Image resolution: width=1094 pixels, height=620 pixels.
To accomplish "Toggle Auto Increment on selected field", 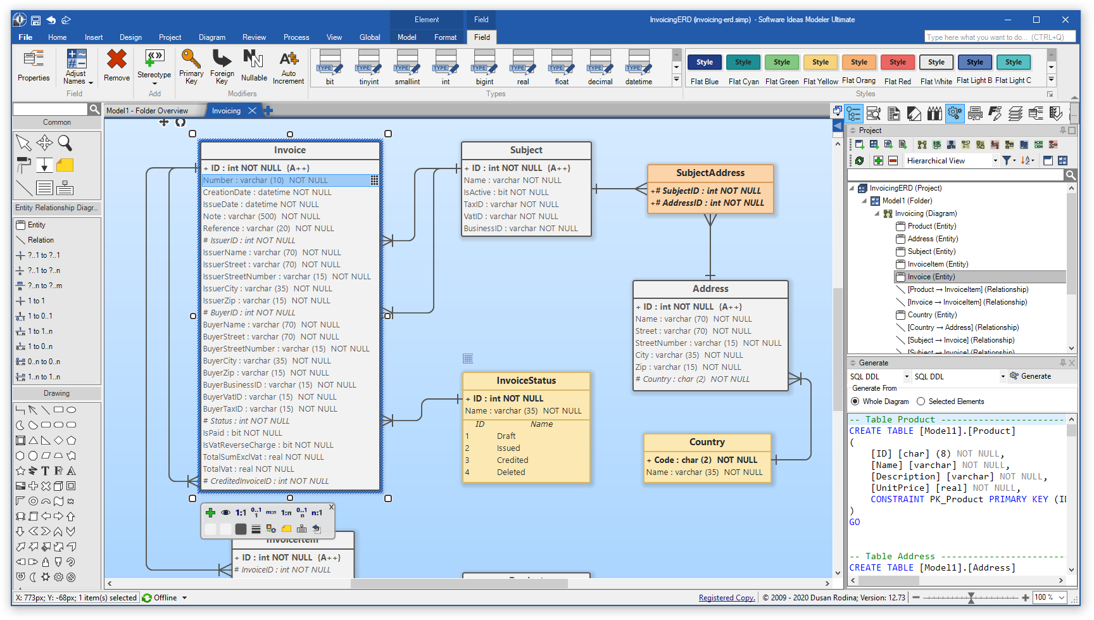I will tap(288, 66).
